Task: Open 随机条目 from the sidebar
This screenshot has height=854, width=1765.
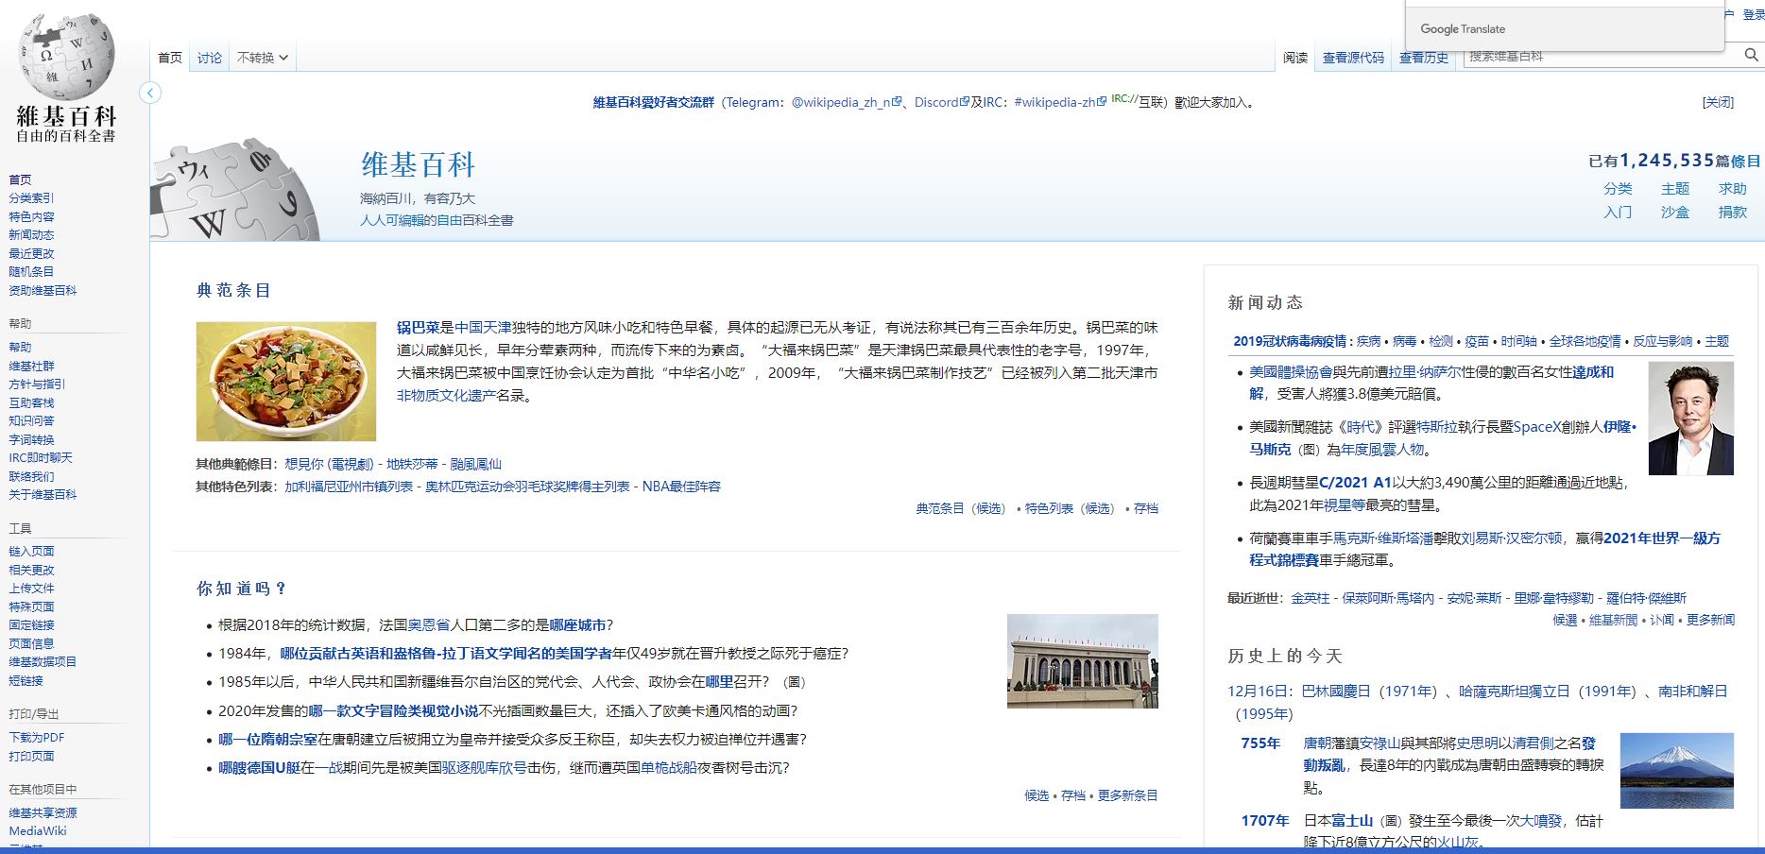Action: (x=31, y=272)
